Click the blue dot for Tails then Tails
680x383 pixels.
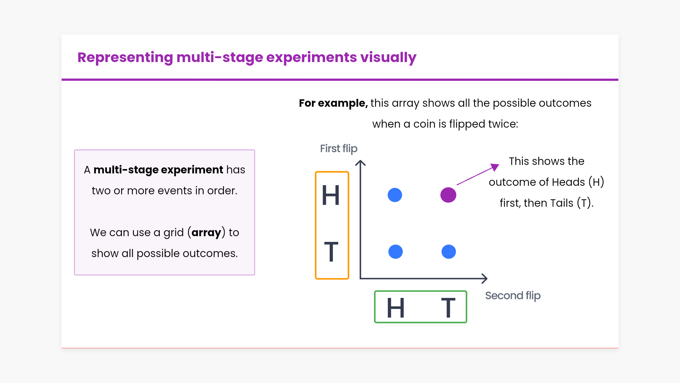pos(449,252)
